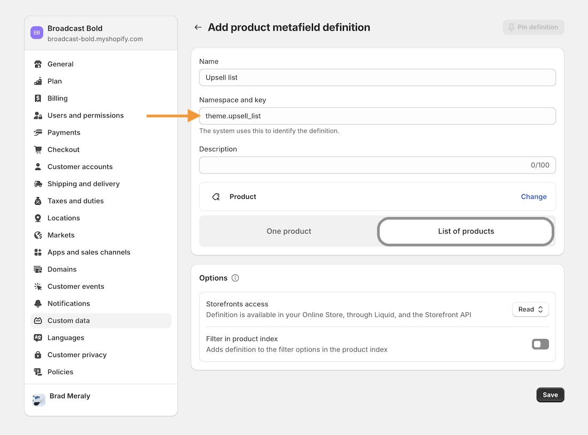Enable Filter in product index toggle

[540, 344]
